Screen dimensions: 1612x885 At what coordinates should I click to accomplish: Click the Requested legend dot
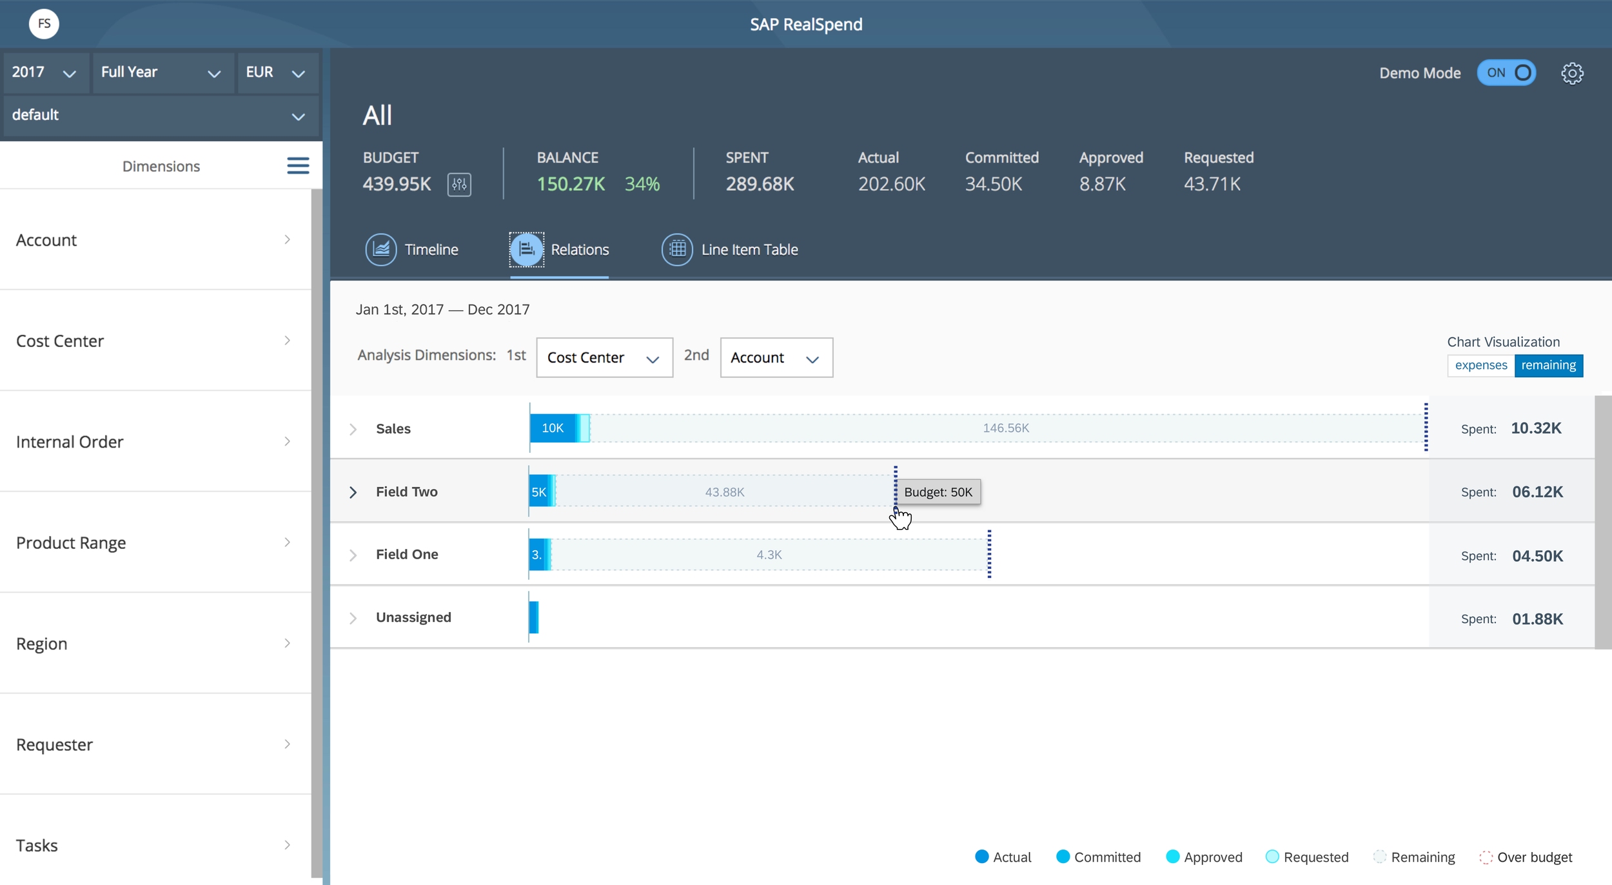(x=1272, y=857)
